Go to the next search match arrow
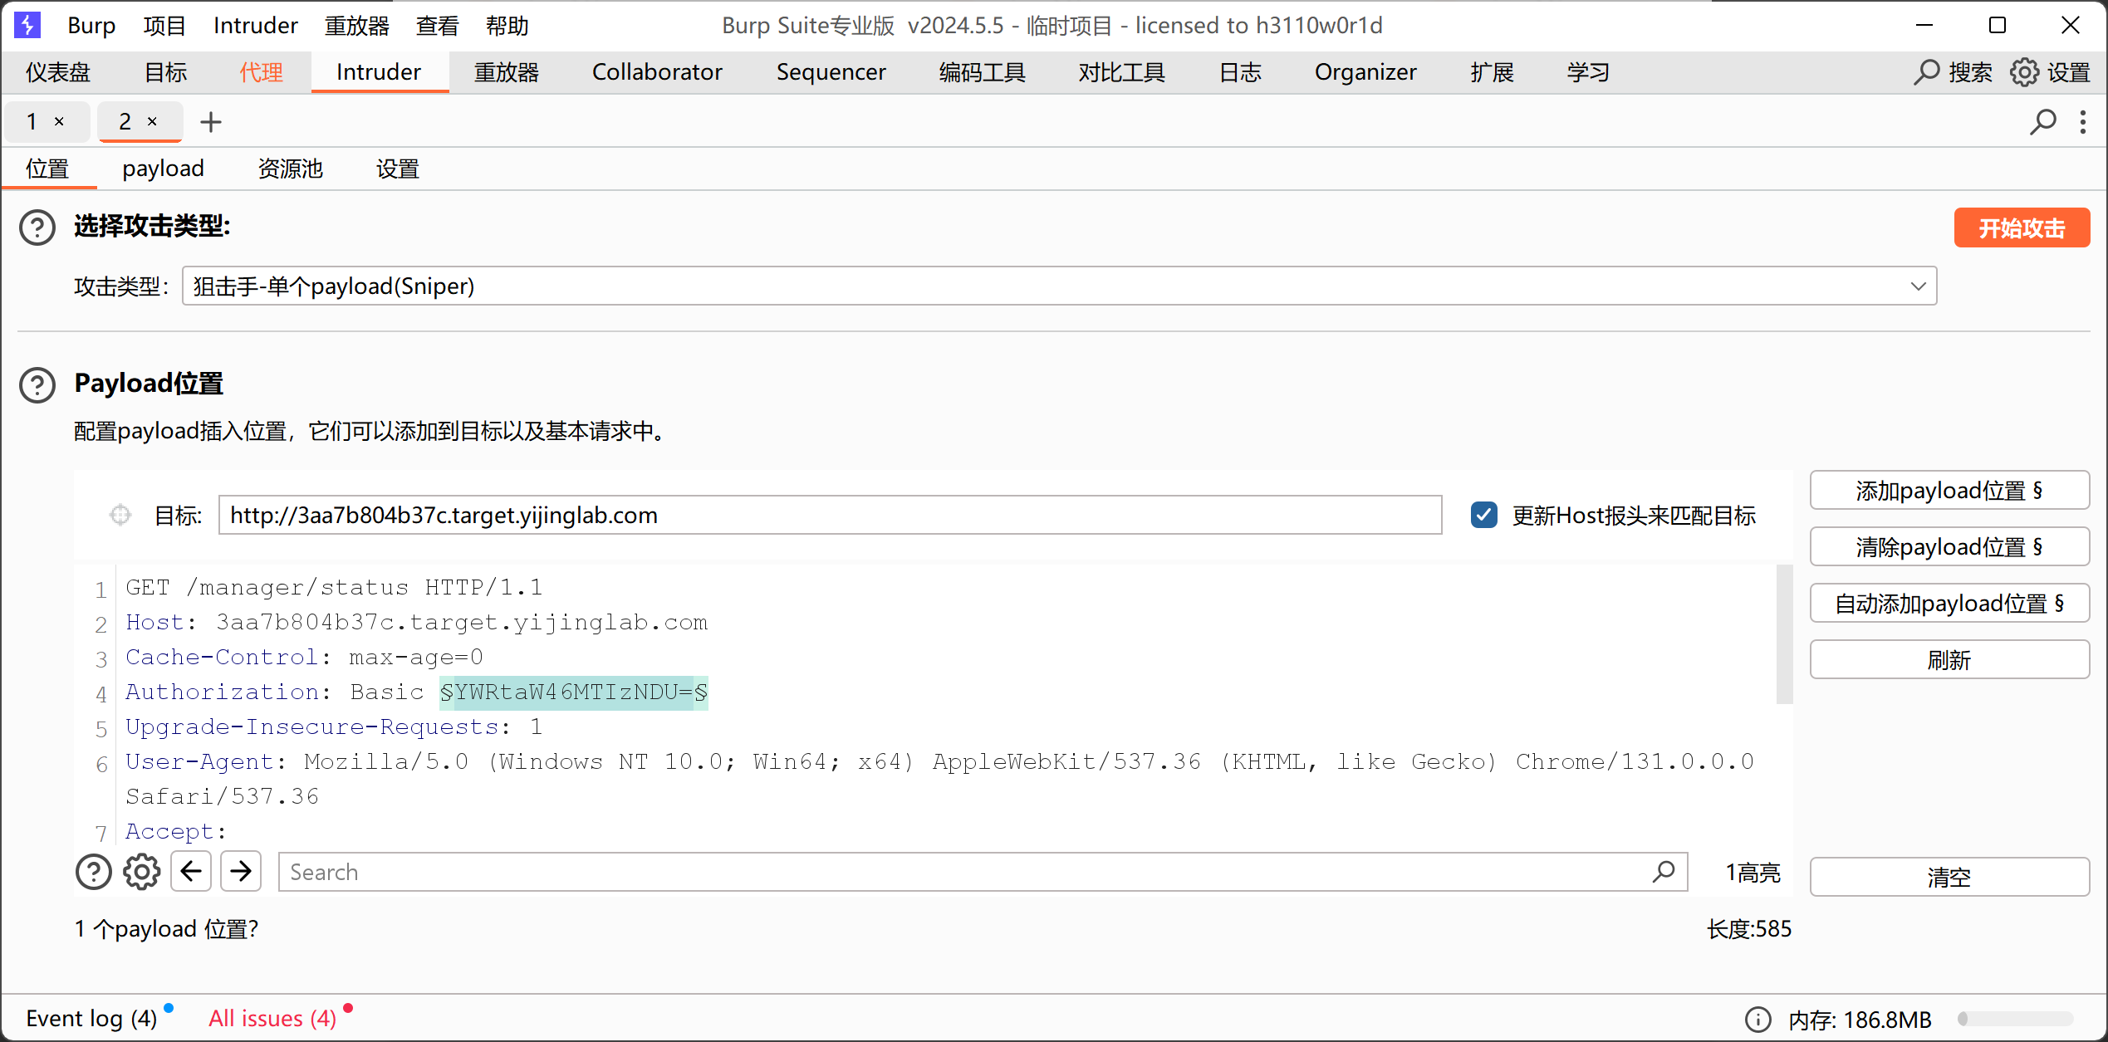This screenshot has width=2108, height=1042. tap(241, 871)
